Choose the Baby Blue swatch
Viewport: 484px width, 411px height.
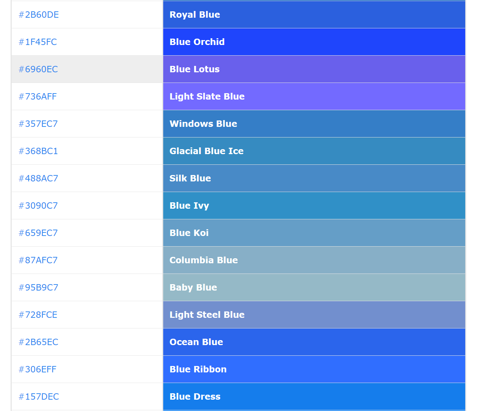tap(314, 287)
